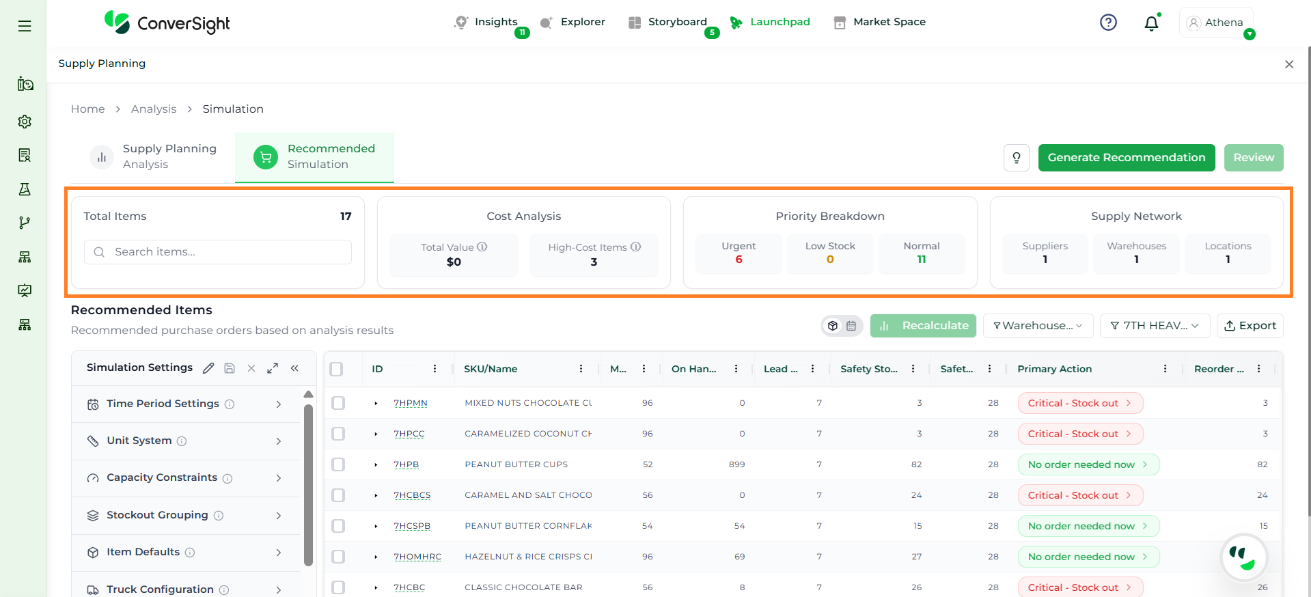
Task: Collapse Simulation Settings panel with double chevron
Action: coord(294,368)
